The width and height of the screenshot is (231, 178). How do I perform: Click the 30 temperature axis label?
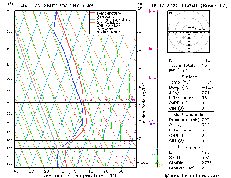(121, 171)
